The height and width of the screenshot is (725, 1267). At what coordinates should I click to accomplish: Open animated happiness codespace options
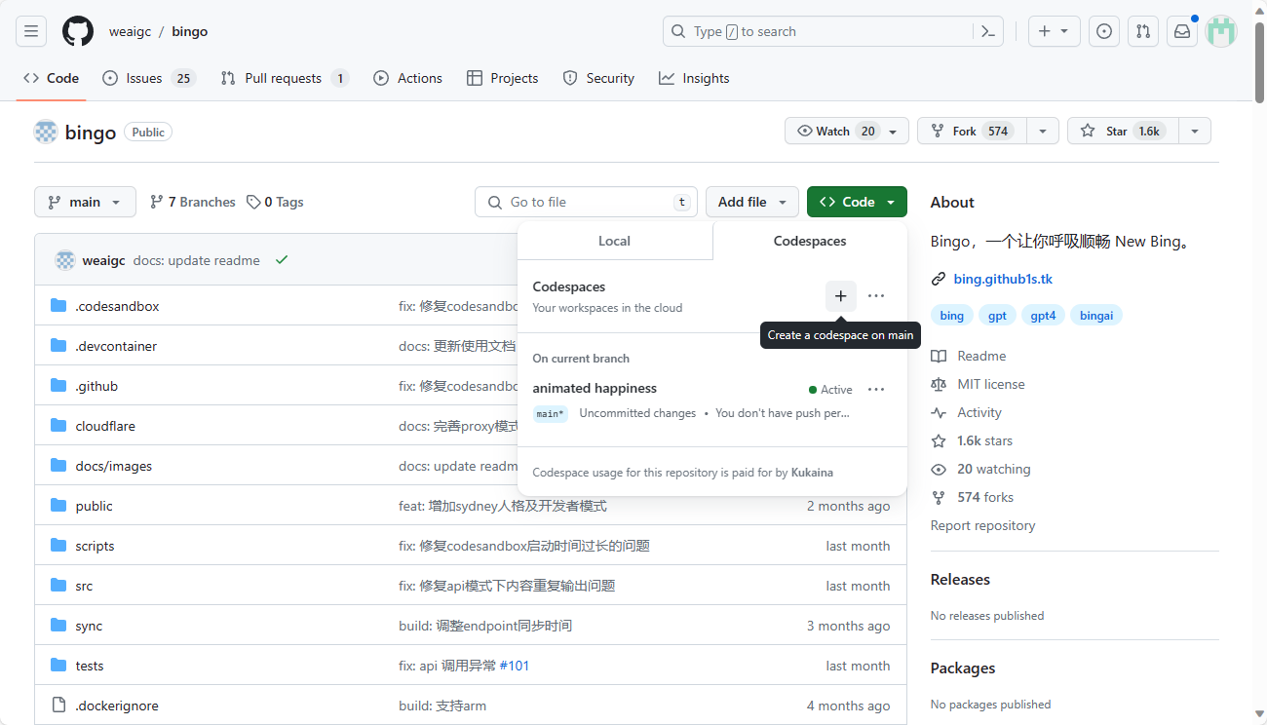point(876,390)
